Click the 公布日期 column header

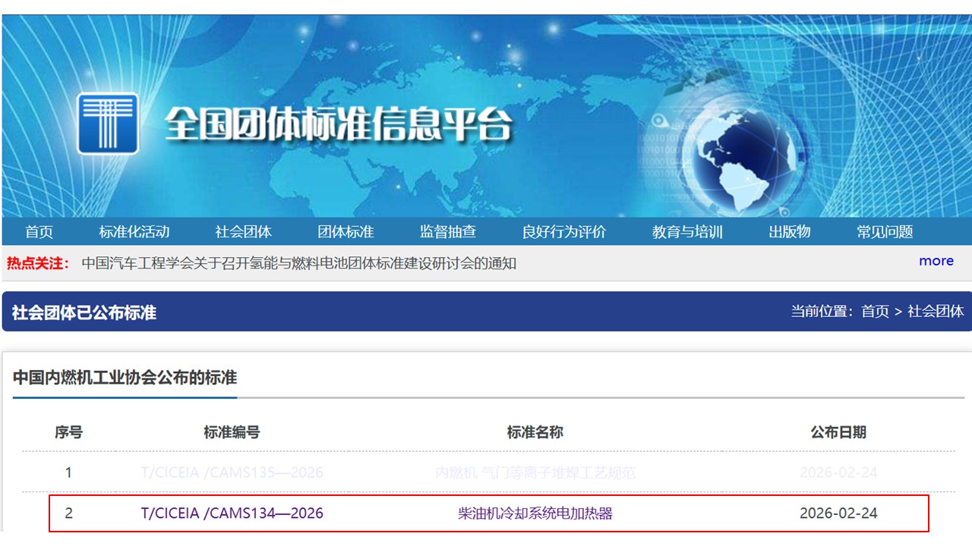pyautogui.click(x=838, y=432)
